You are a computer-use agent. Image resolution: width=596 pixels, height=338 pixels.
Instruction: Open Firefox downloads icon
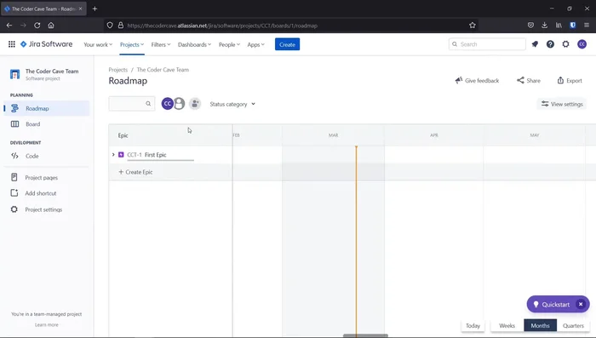pos(544,26)
